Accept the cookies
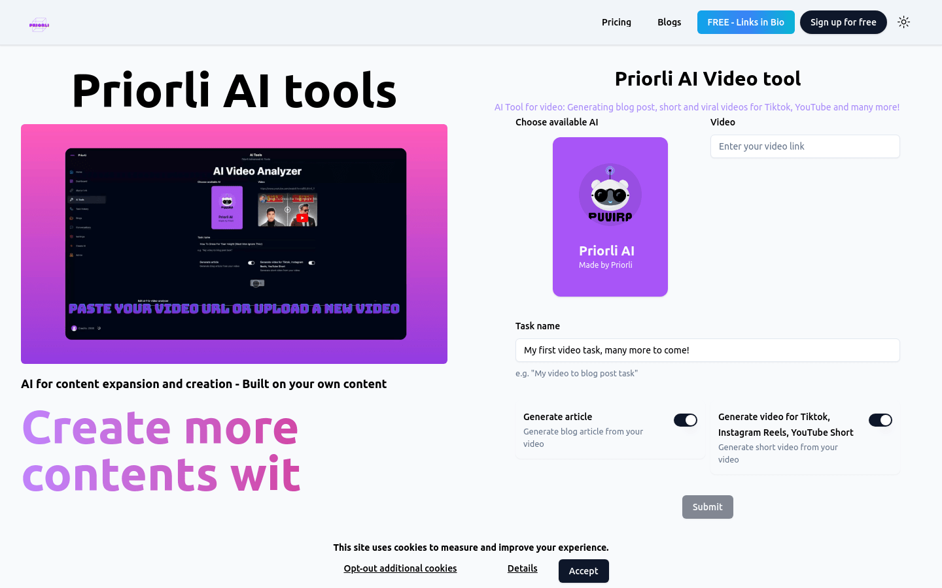 click(x=584, y=571)
